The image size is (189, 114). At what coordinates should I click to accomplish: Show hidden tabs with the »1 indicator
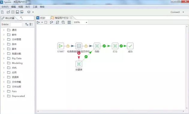point(21,18)
